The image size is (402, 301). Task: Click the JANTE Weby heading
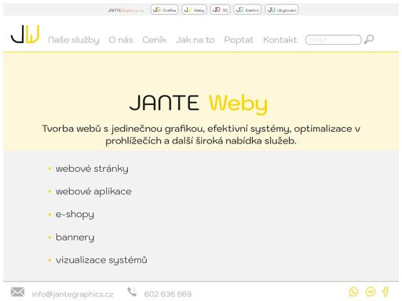pyautogui.click(x=199, y=103)
